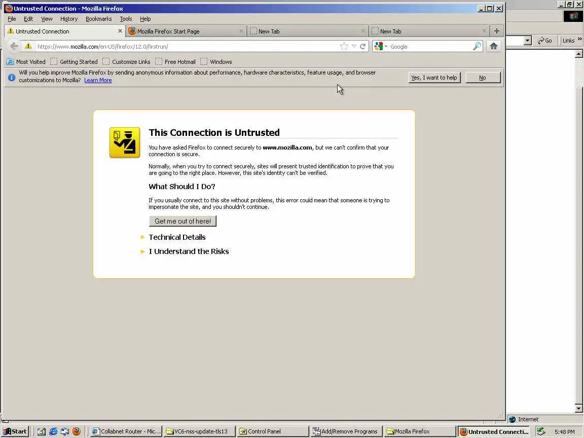Launch Internet Explorer from quick launch
The height and width of the screenshot is (438, 584).
(53, 431)
